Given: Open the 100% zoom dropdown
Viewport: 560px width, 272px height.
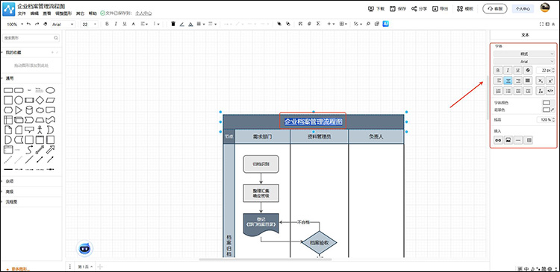Looking at the screenshot, I should (14, 25).
